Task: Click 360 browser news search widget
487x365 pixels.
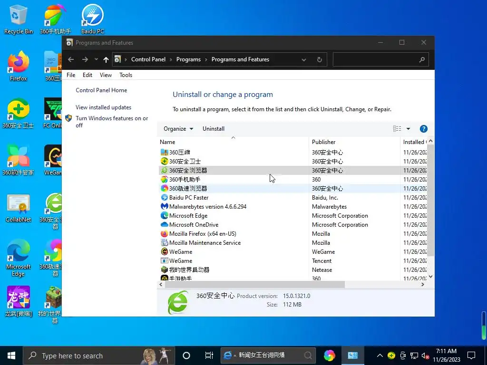Action: pyautogui.click(x=268, y=355)
